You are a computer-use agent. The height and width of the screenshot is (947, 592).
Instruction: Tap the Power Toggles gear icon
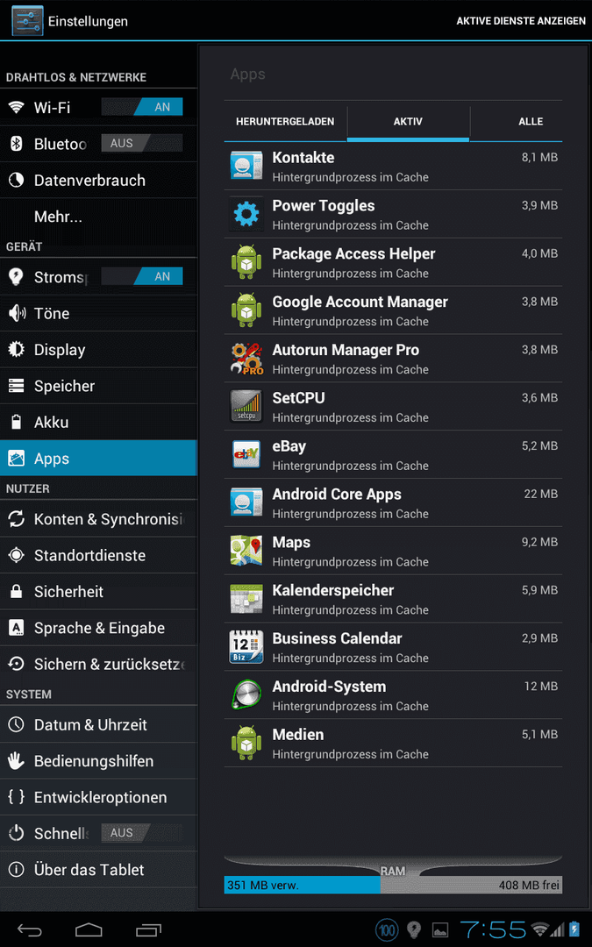point(246,214)
